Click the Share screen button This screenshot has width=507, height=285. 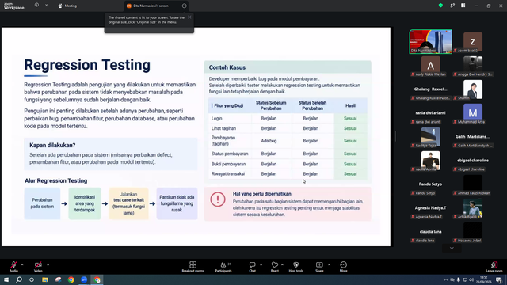point(319,267)
